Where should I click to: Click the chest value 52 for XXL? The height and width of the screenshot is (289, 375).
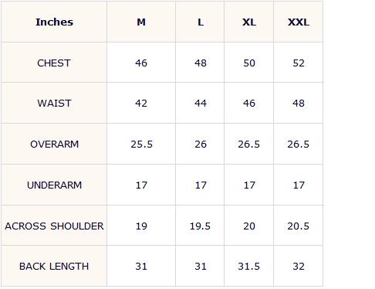299,63
